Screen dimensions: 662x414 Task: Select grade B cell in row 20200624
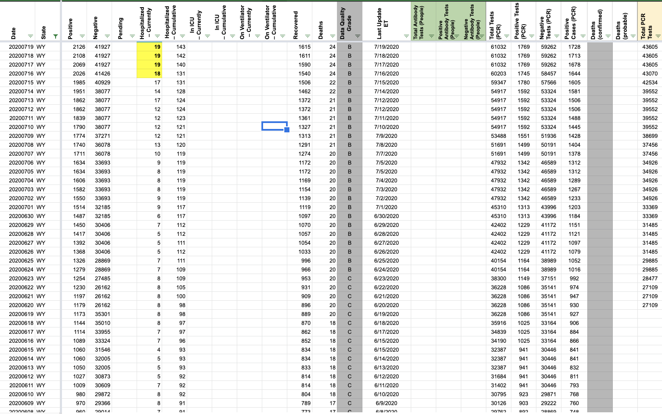point(350,269)
